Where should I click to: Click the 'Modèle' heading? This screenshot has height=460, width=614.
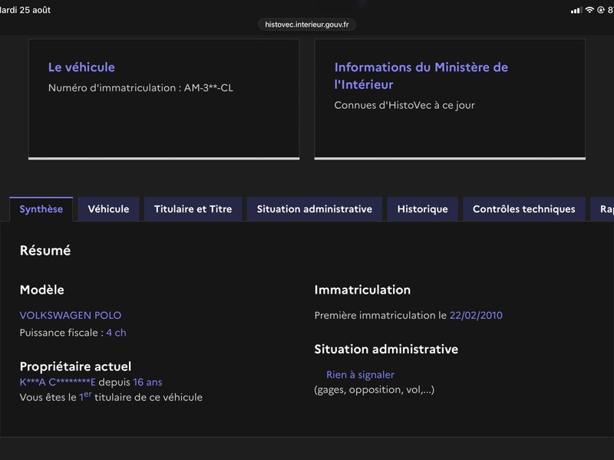[x=42, y=290]
